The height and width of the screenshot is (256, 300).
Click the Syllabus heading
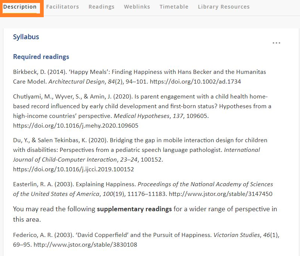(x=26, y=37)
